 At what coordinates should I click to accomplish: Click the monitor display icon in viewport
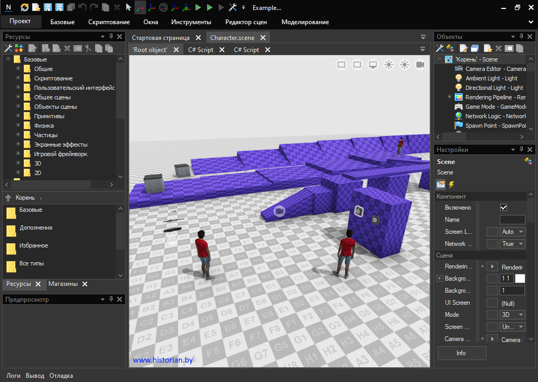coord(373,65)
